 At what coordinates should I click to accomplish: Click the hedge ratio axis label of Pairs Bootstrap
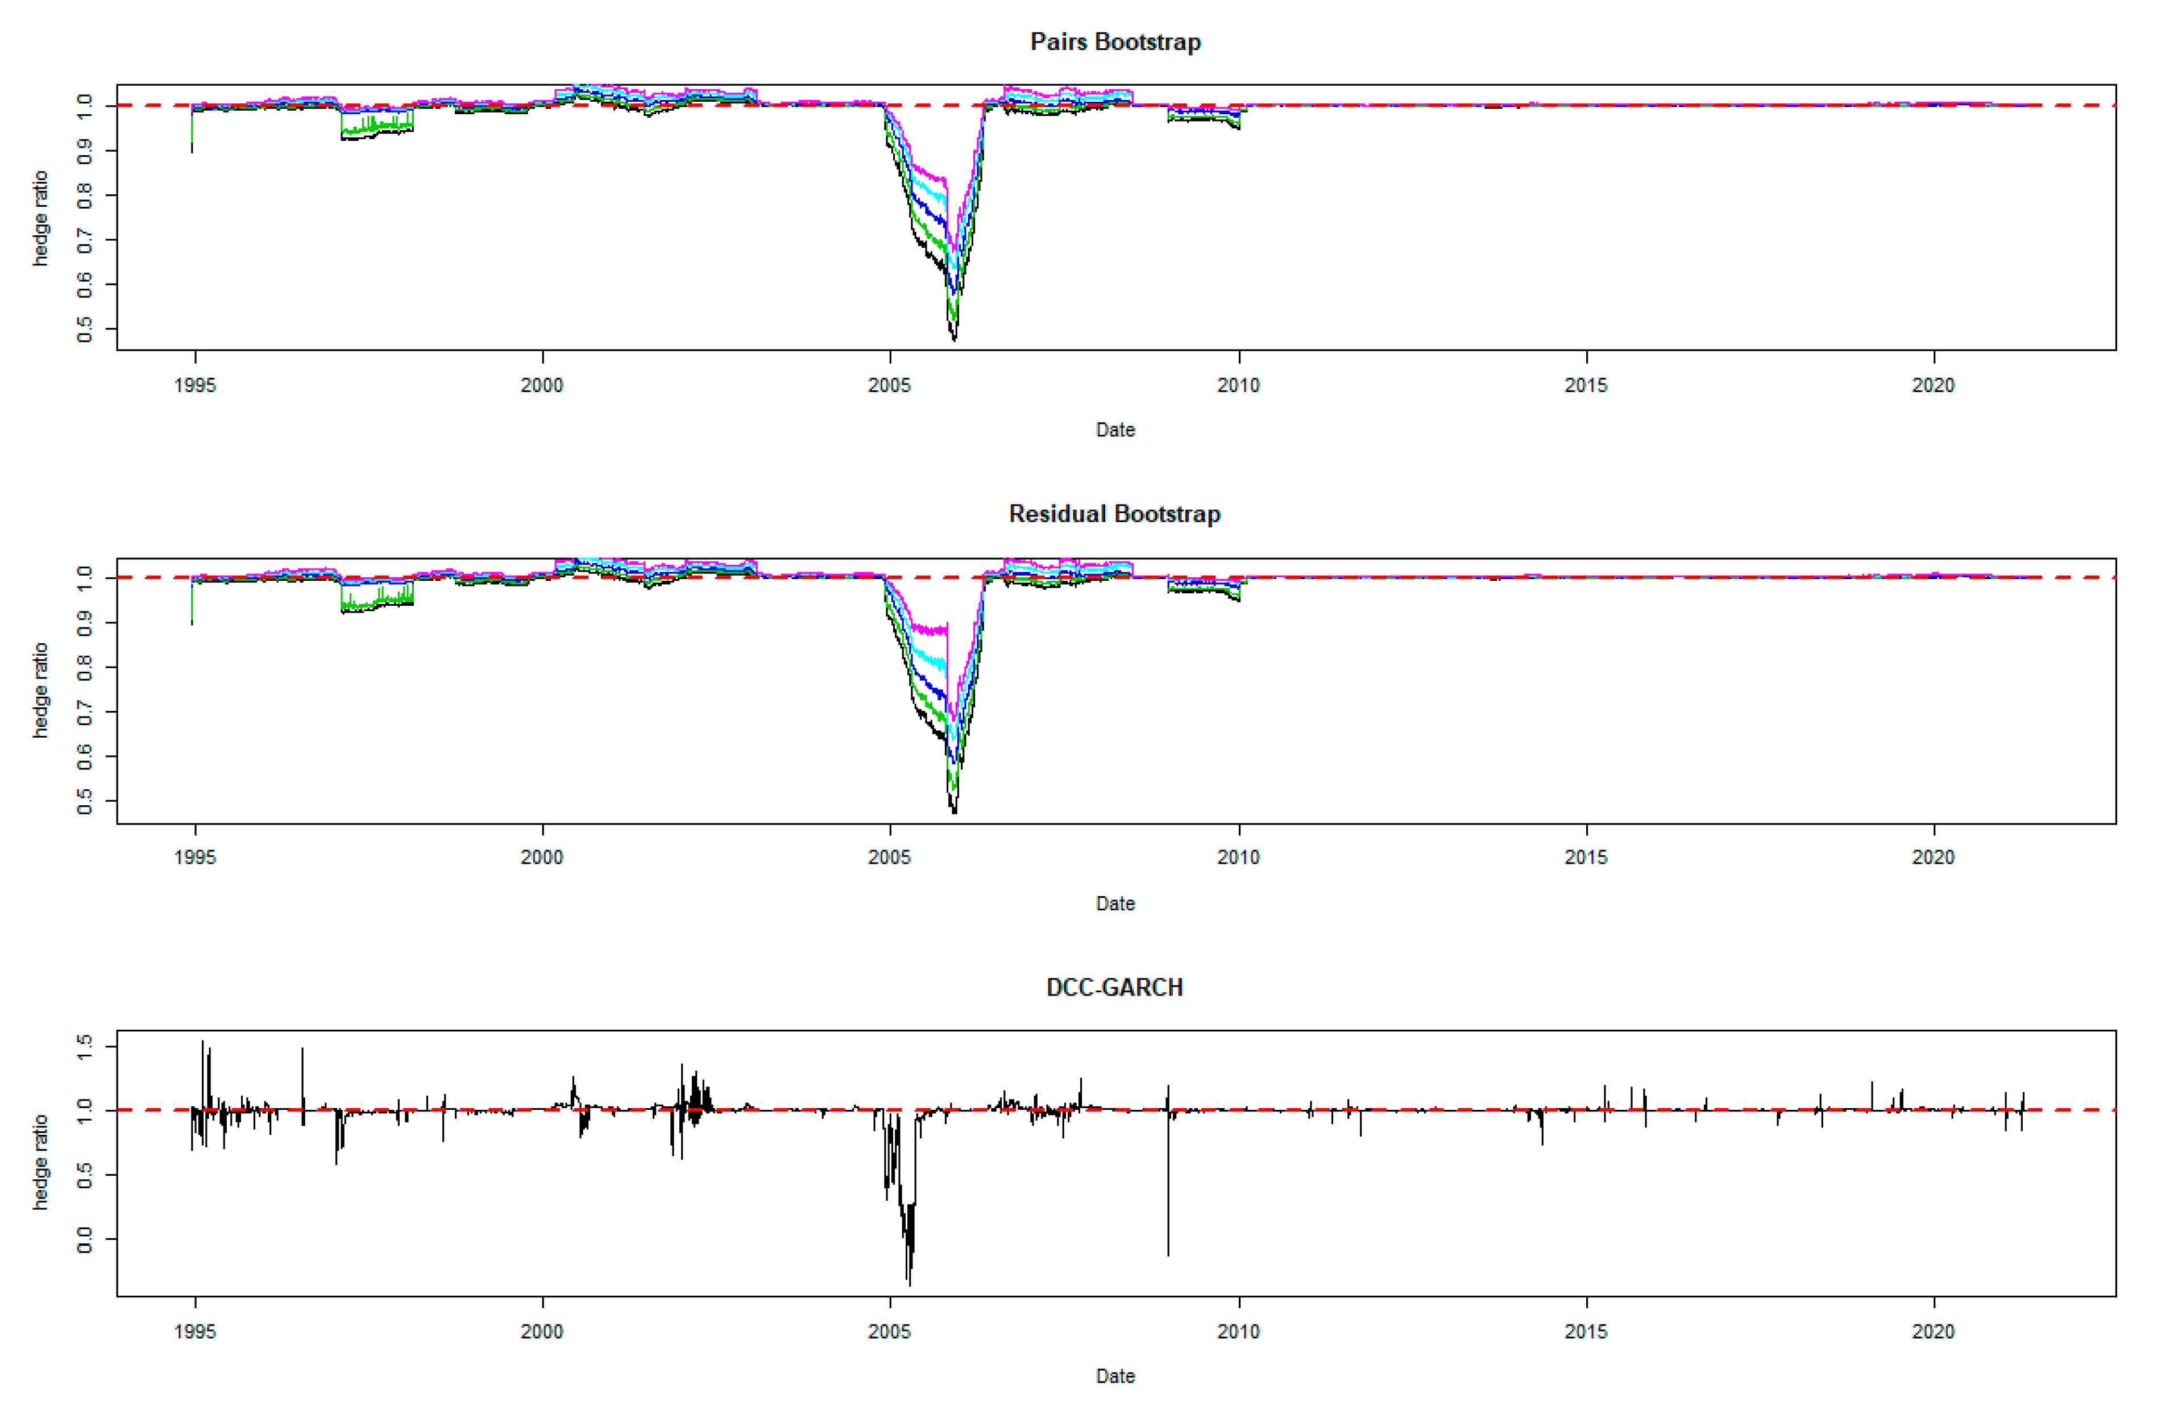pos(40,218)
